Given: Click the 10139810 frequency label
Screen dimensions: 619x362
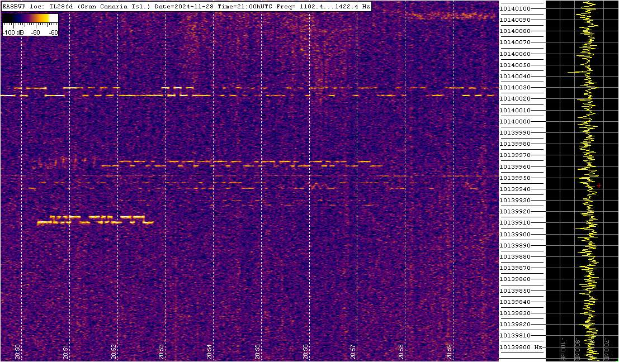Looking at the screenshot, I should (x=515, y=336).
